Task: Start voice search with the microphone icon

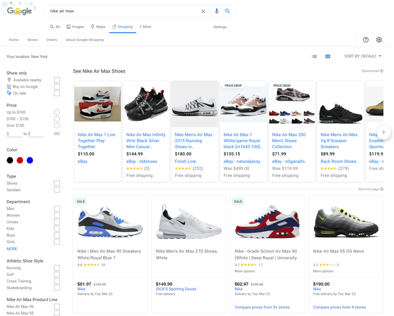Action: pos(217,11)
